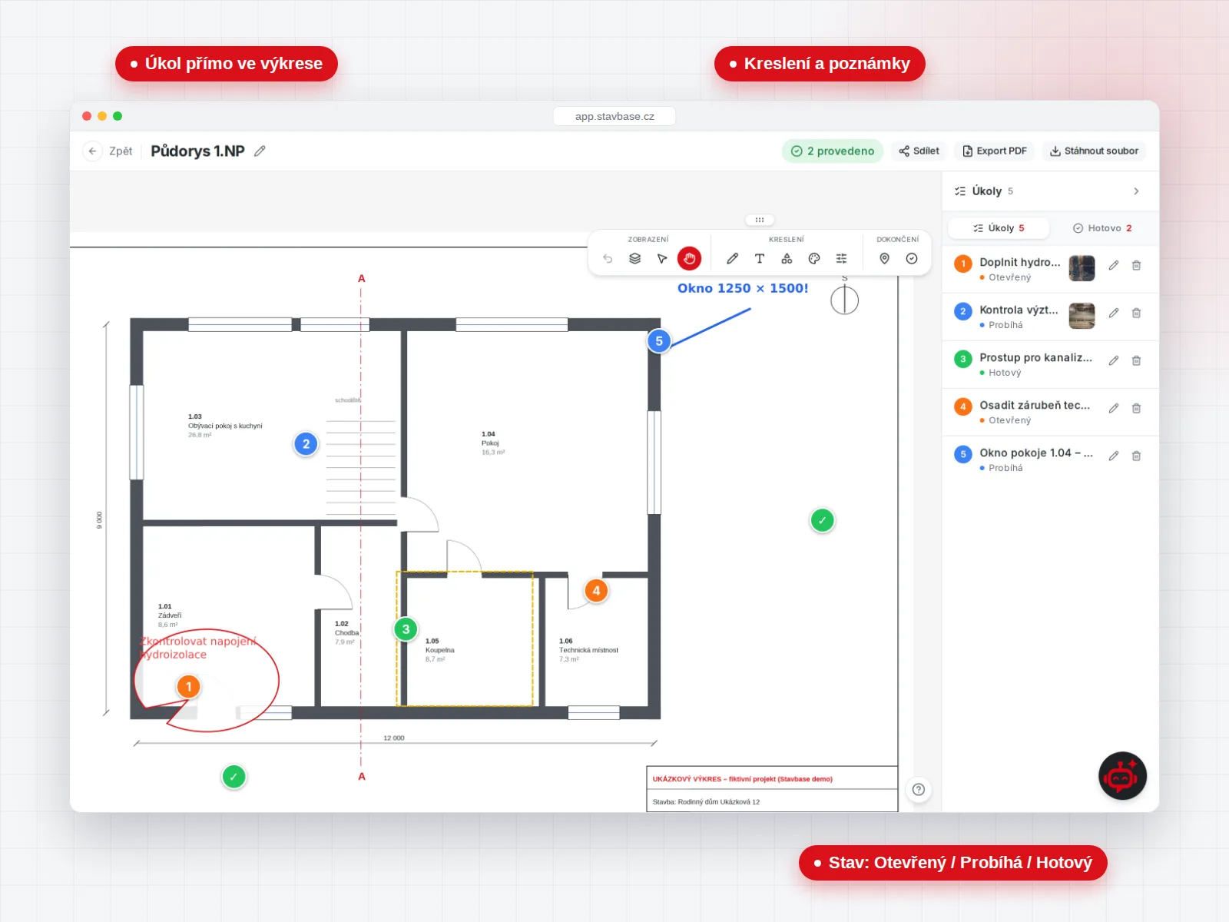Open the red robot assistant button

pyautogui.click(x=1122, y=776)
